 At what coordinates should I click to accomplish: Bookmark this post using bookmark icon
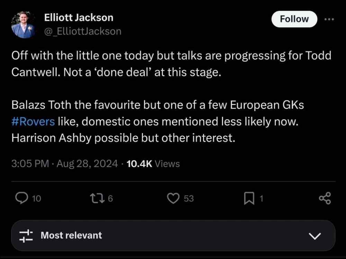[249, 198]
